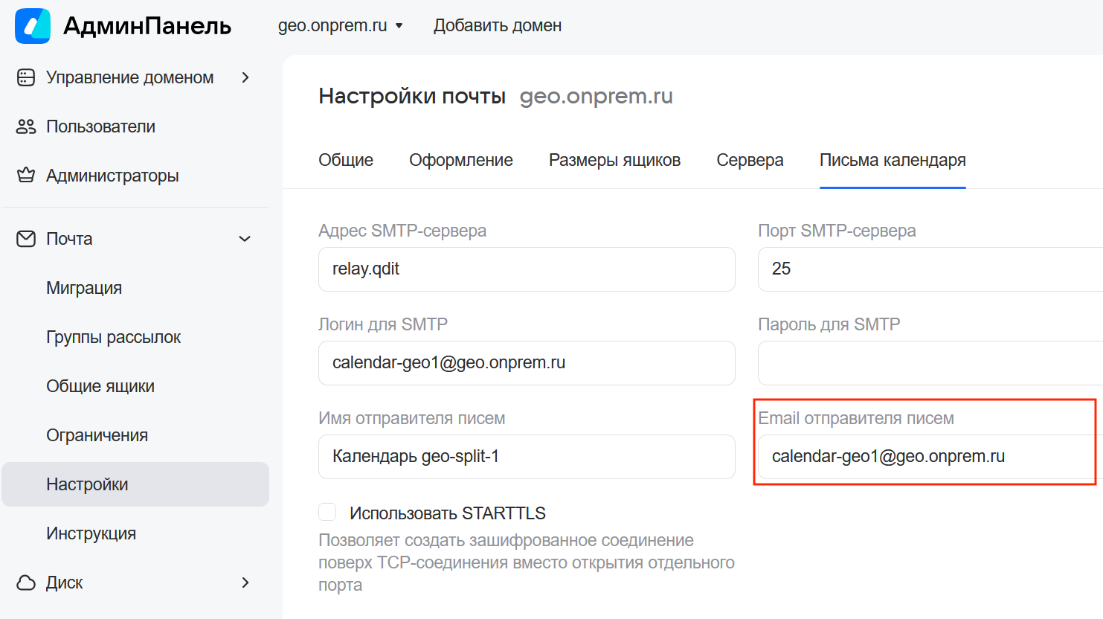Focus the Пароль для SMTP field
This screenshot has height=619, width=1103.
pos(930,363)
